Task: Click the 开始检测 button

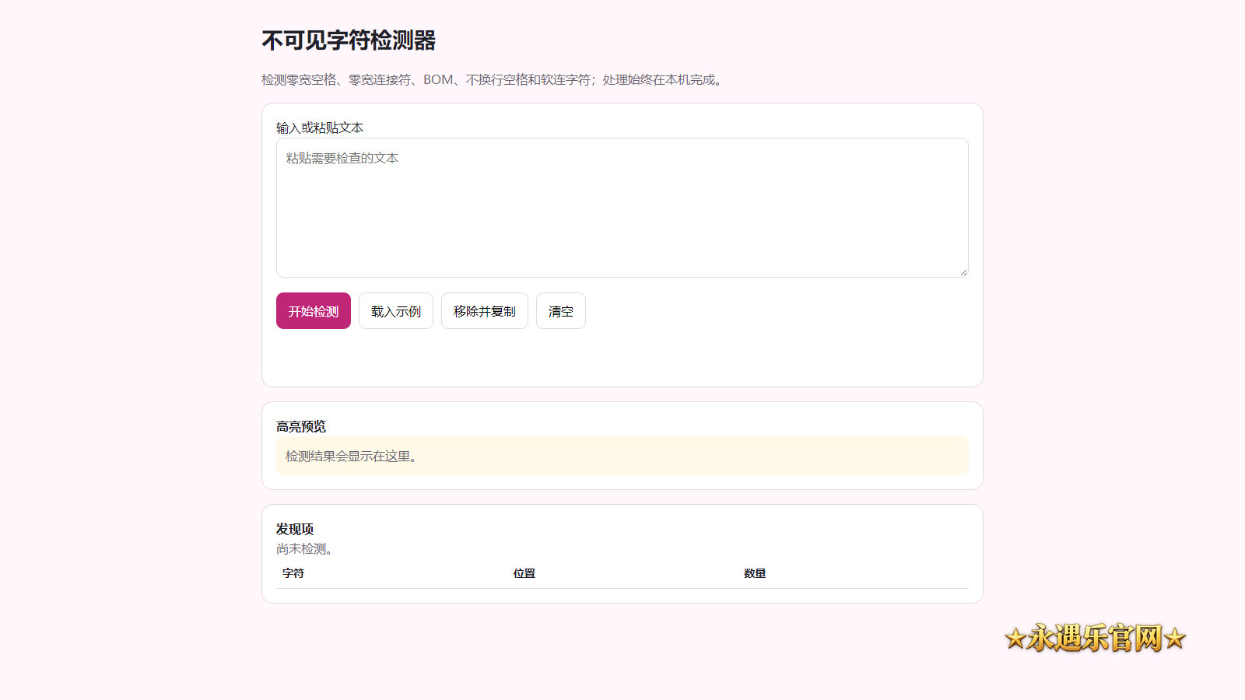Action: [314, 311]
